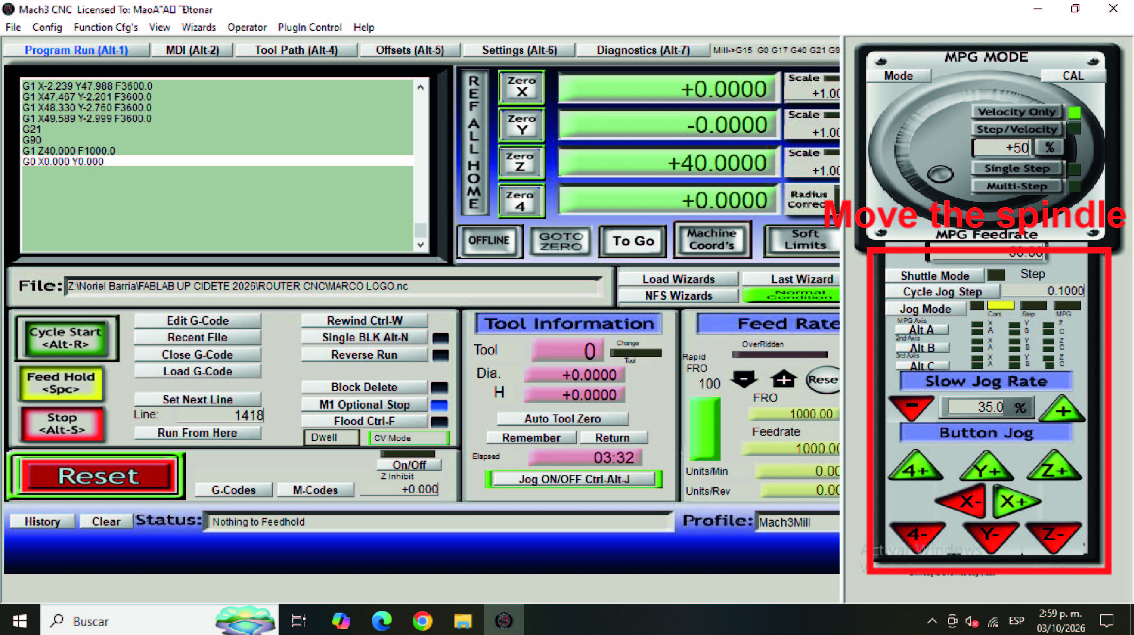Screen dimensions: 1134x635
Task: Click the Slow Jog Rate minus arrow
Action: coord(912,407)
